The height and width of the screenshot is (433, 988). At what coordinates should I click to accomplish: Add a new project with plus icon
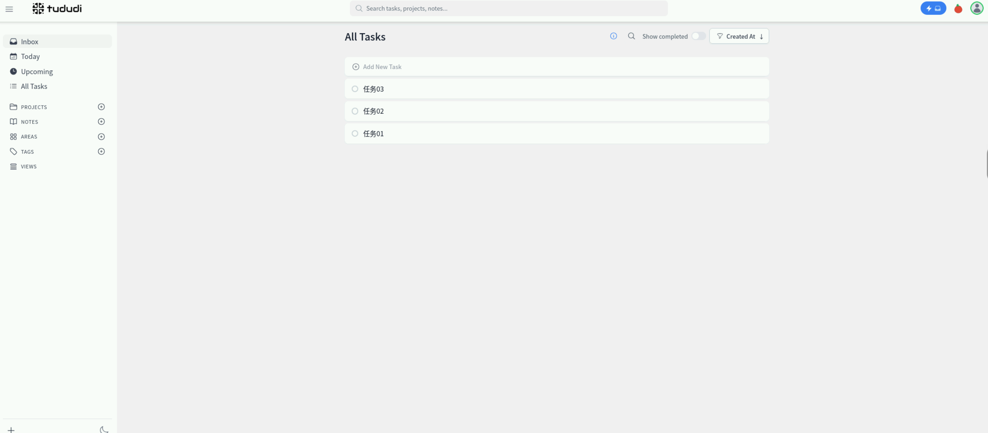[x=101, y=107]
